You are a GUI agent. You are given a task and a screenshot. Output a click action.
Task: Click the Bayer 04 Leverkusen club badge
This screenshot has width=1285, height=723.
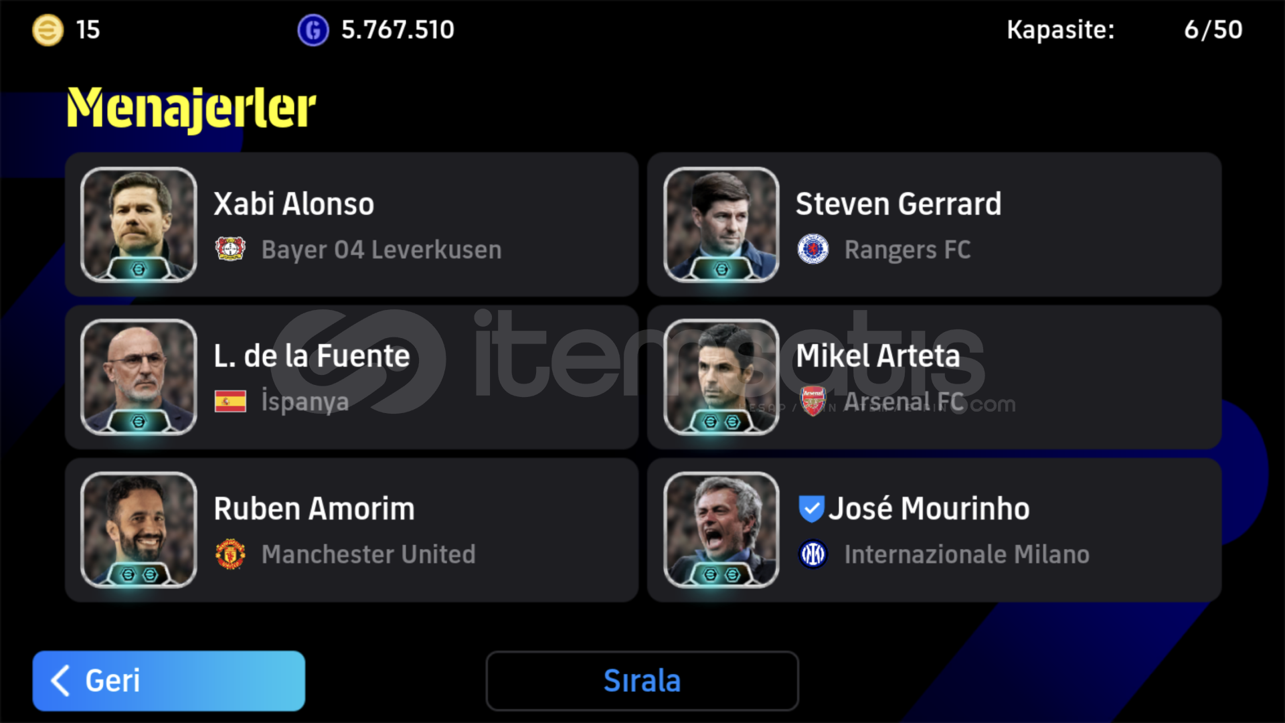(x=230, y=249)
